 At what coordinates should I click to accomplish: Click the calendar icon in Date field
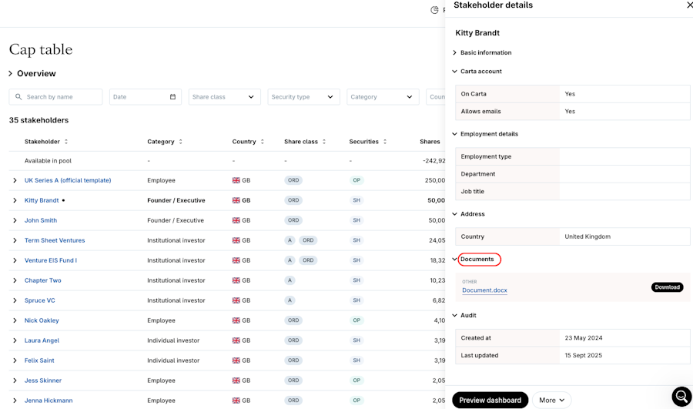(x=172, y=97)
